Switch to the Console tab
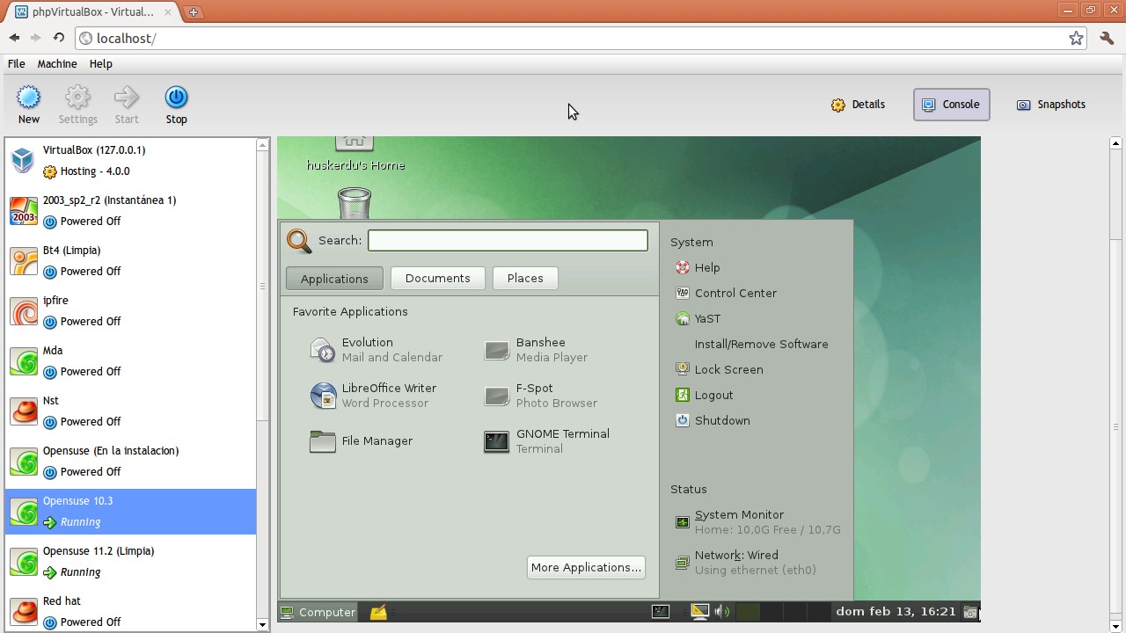1126x633 pixels. [951, 105]
